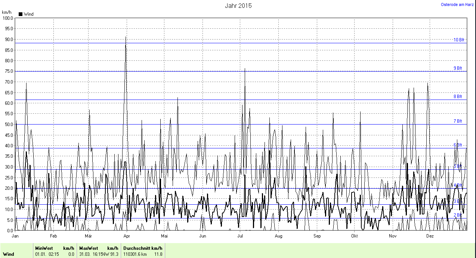The image size is (476, 258).
Task: Select the Feb month label
Action: click(x=53, y=236)
